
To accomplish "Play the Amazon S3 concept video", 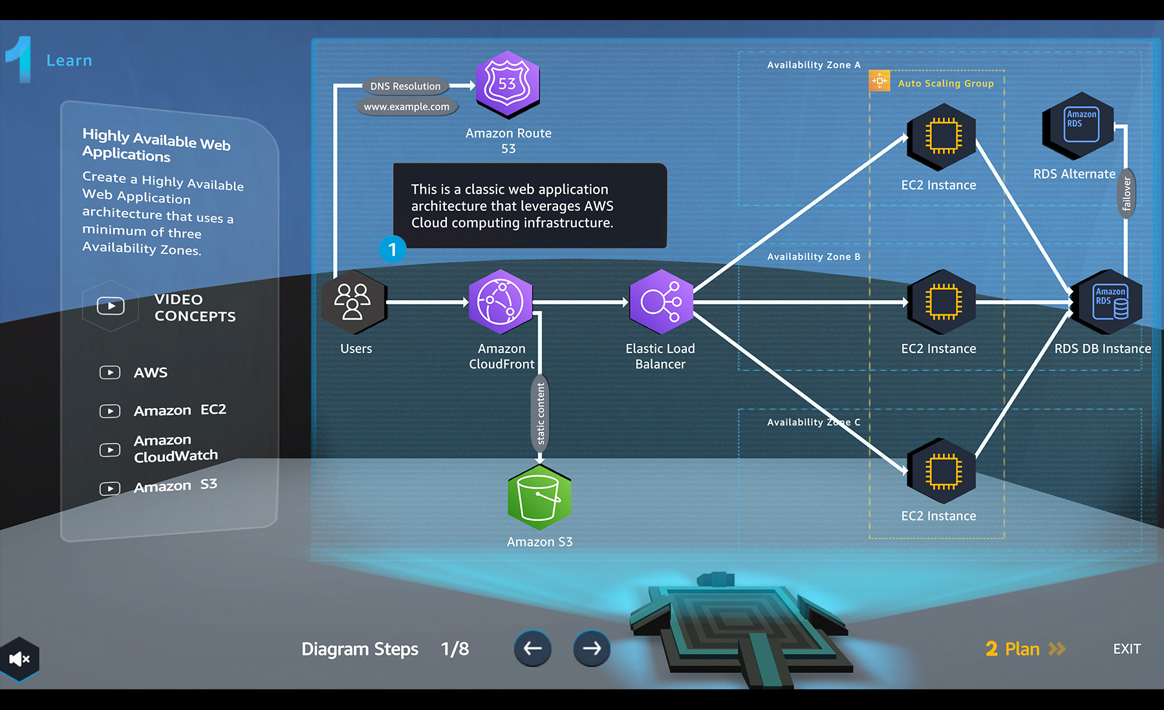I will [110, 488].
